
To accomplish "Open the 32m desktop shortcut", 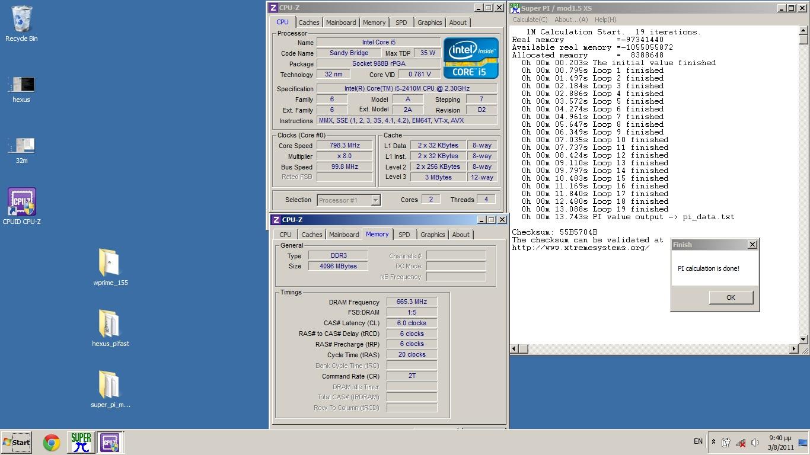I will point(21,150).
